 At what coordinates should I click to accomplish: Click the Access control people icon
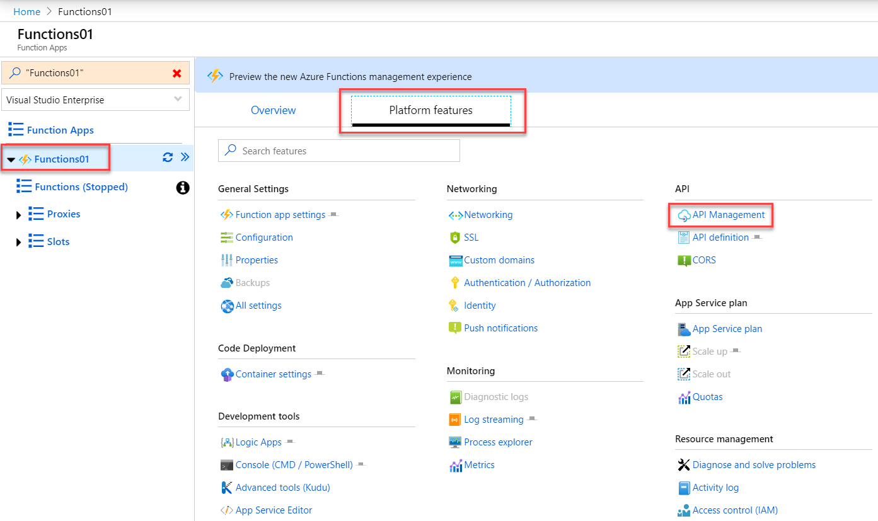click(x=684, y=510)
